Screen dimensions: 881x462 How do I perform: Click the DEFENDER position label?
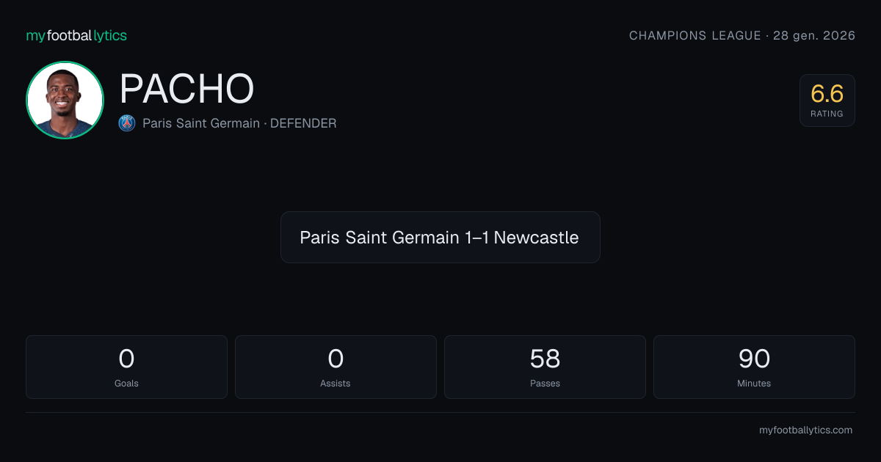click(303, 123)
